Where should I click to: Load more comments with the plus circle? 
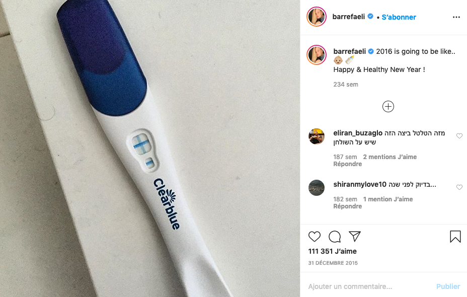388,107
